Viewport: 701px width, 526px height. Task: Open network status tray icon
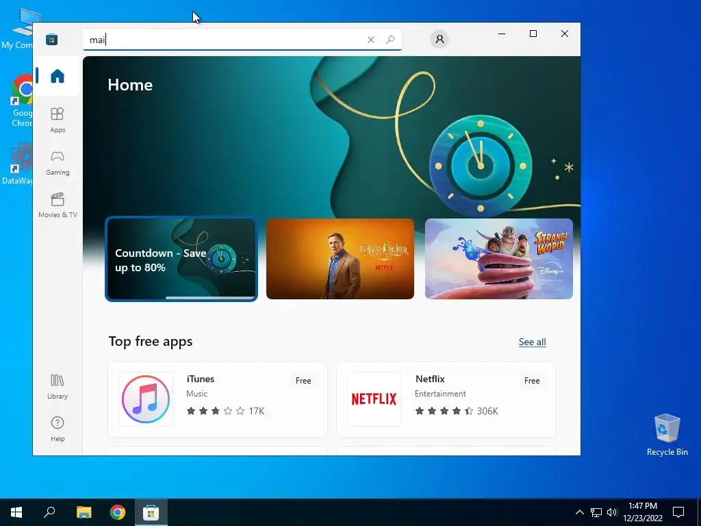pos(596,512)
